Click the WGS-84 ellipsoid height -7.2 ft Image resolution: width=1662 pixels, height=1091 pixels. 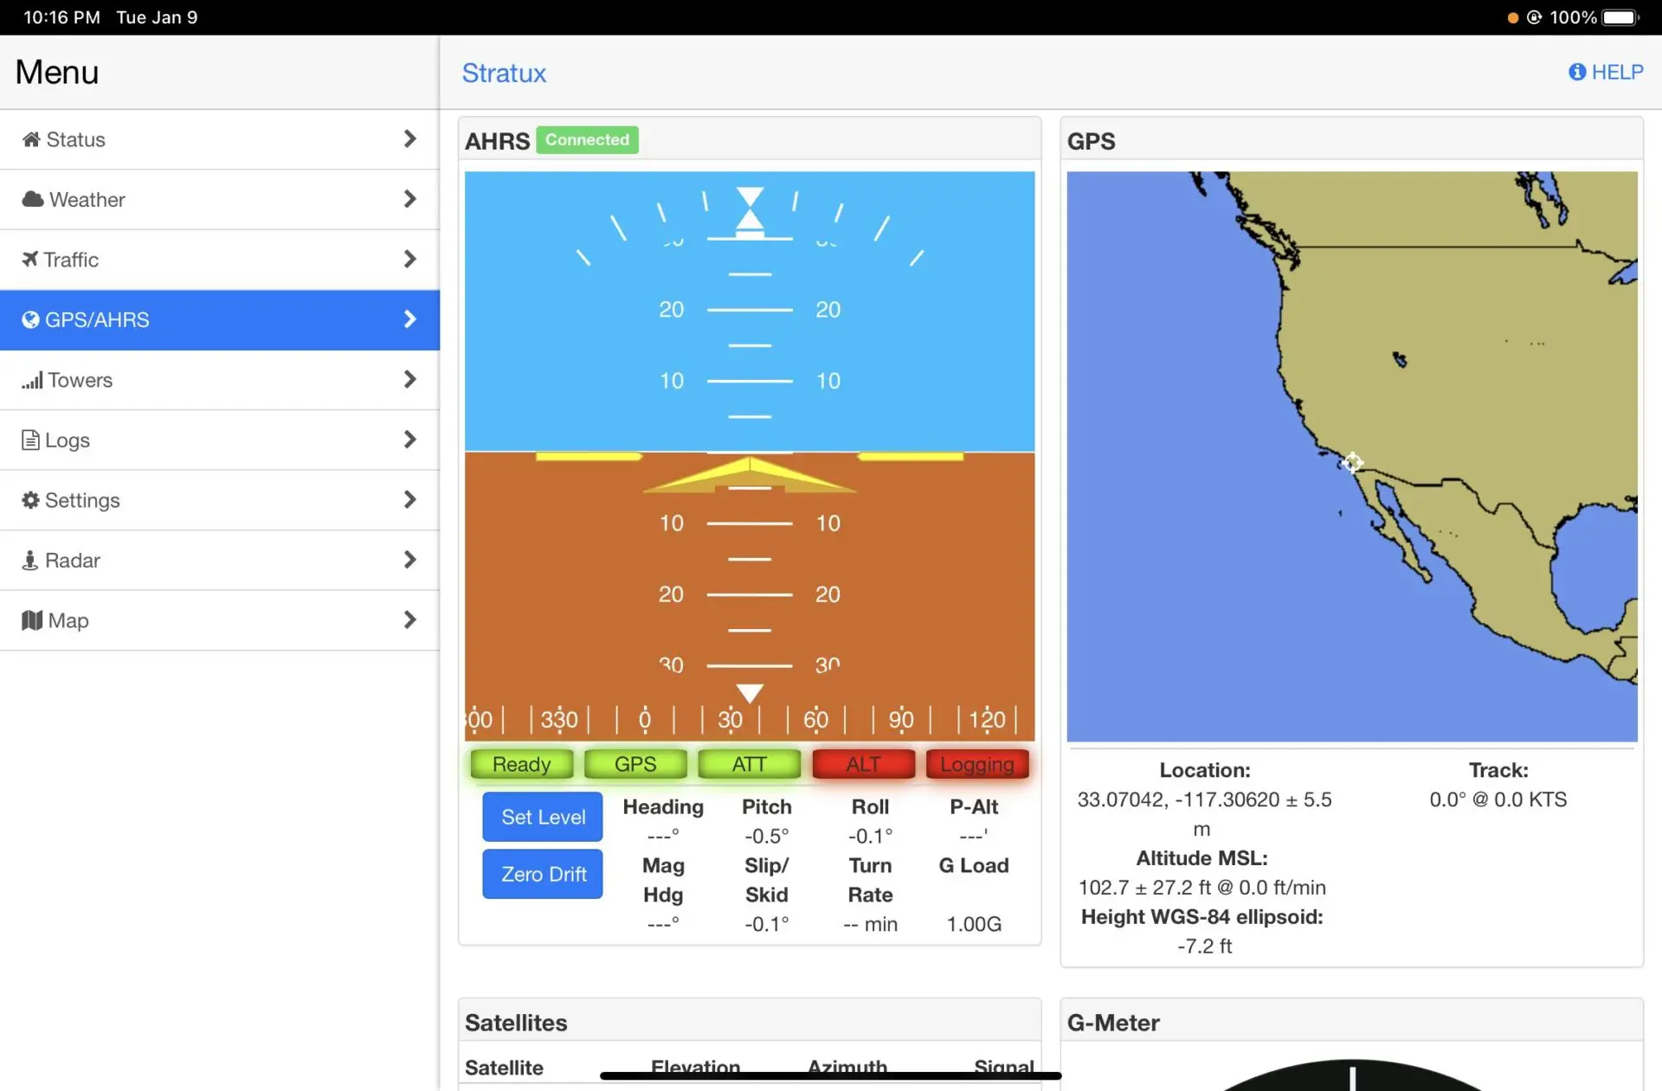(1204, 947)
